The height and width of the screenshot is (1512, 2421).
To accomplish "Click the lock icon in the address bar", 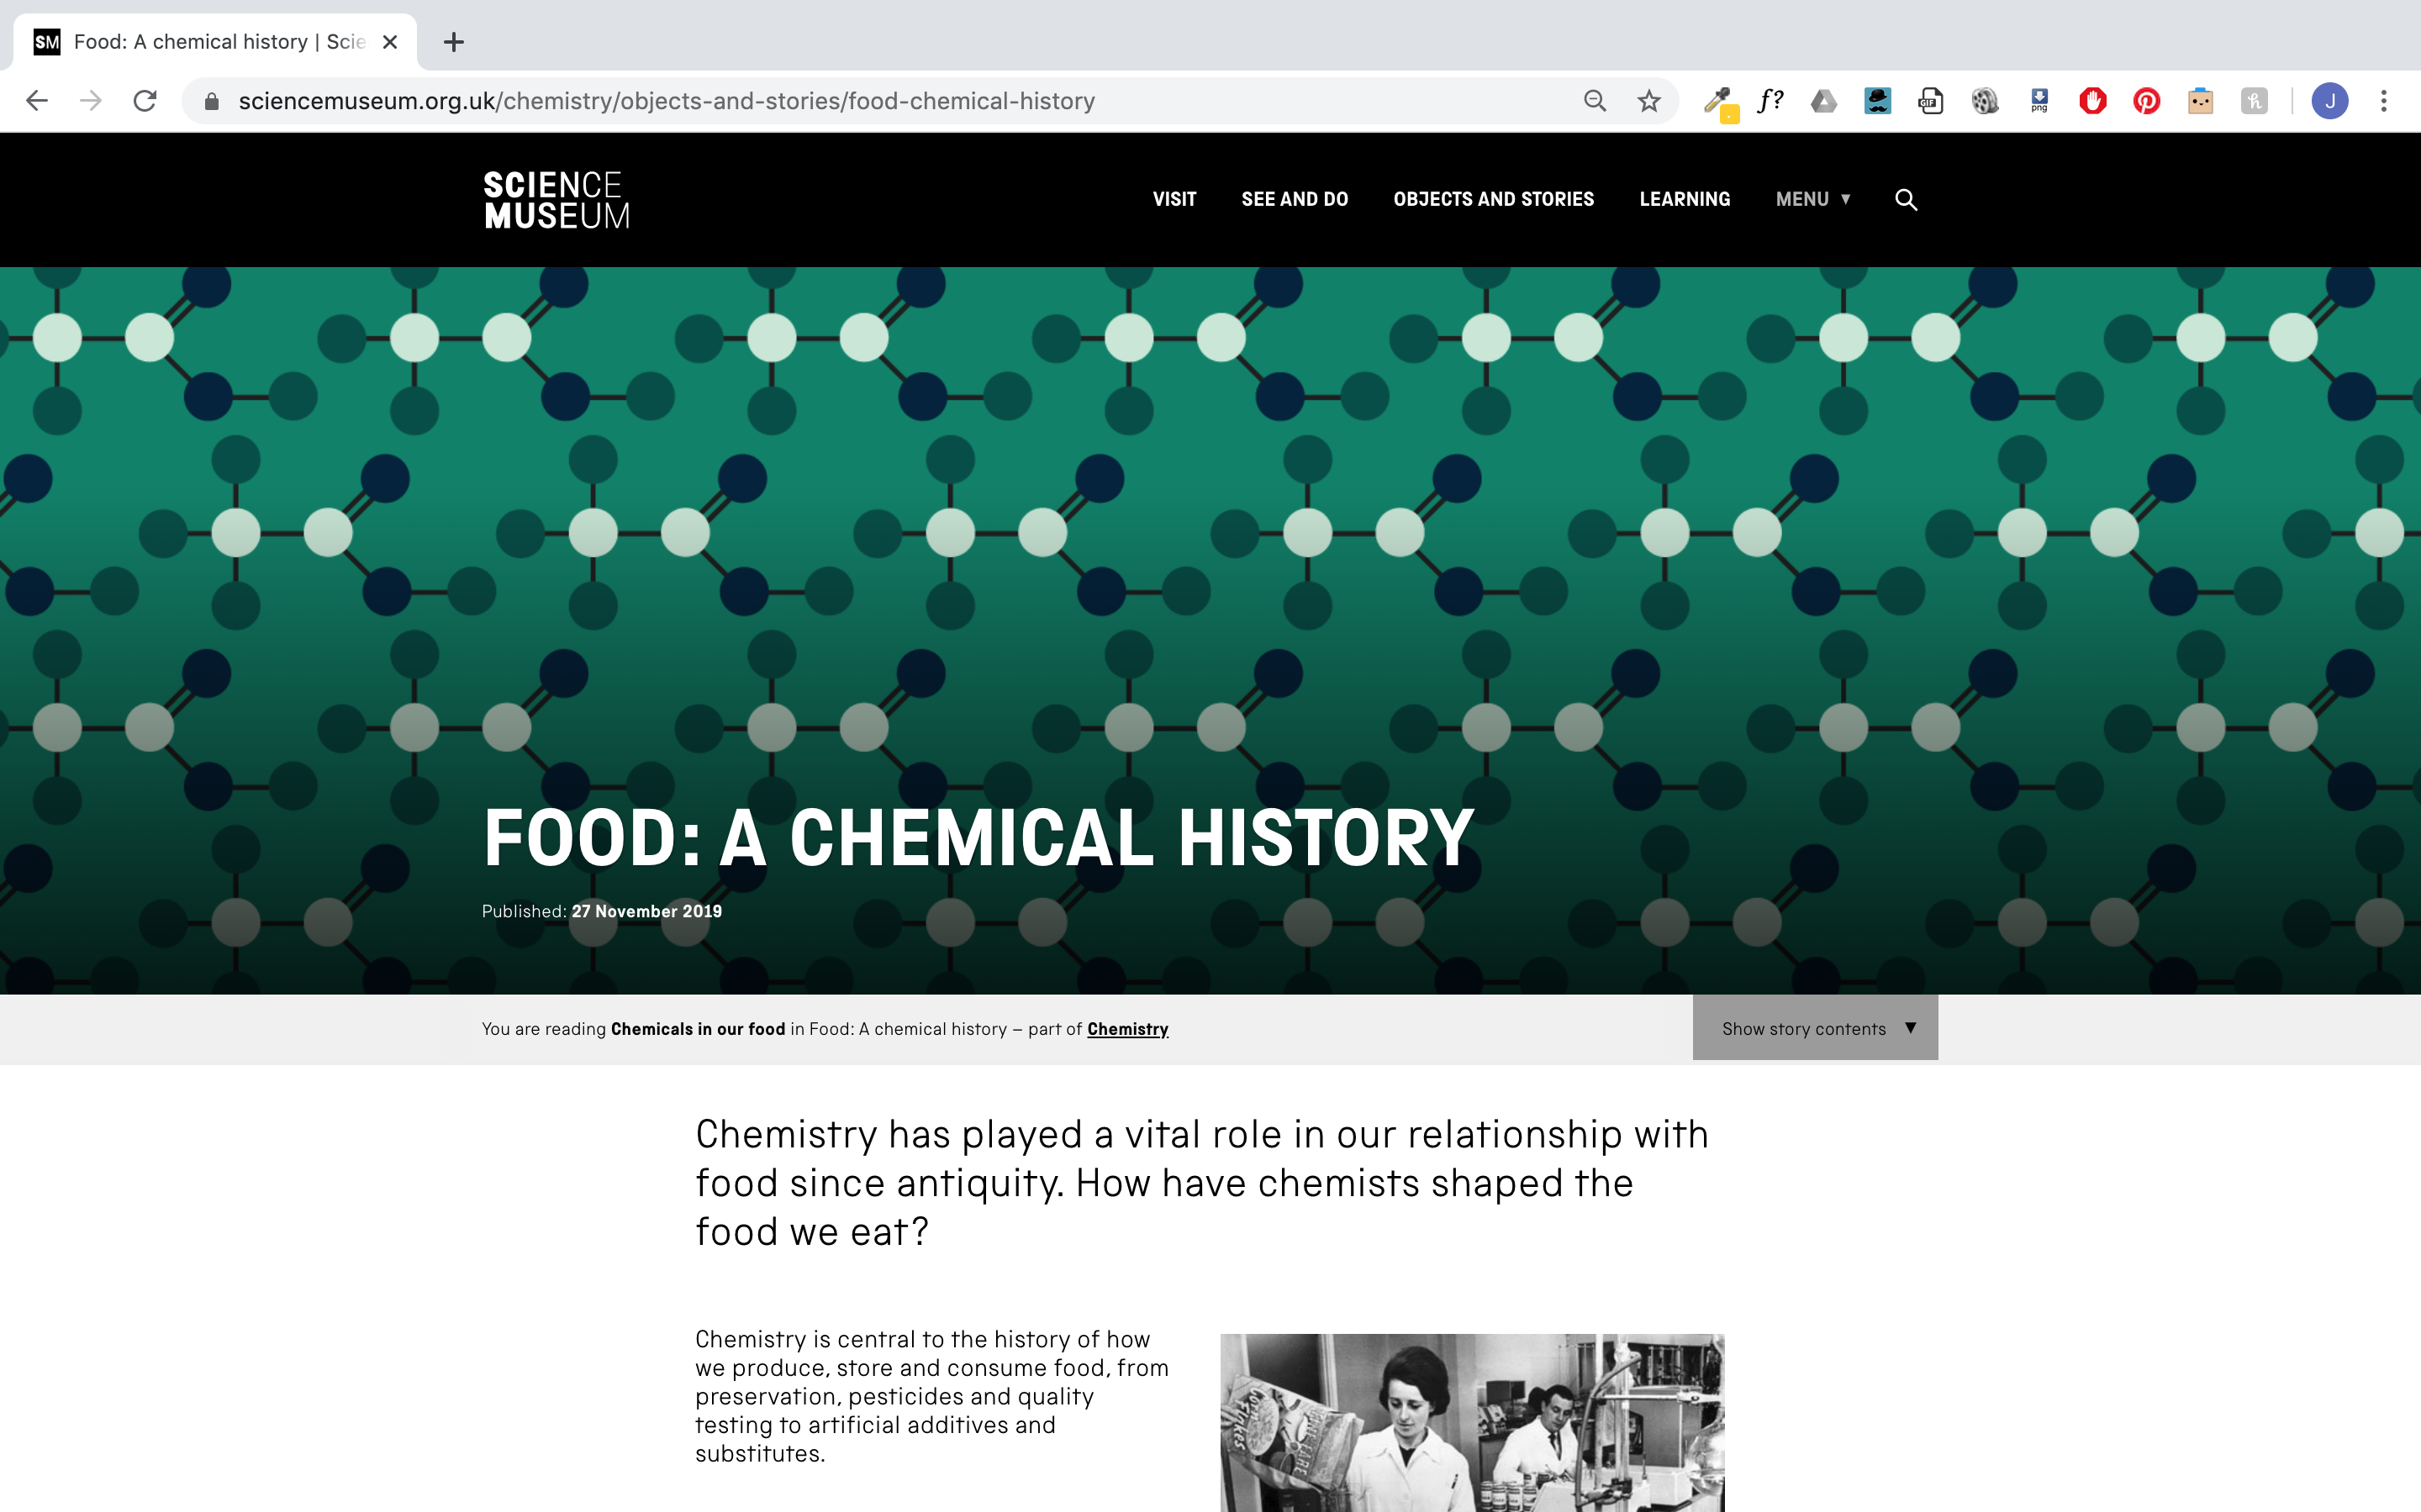I will (x=211, y=101).
